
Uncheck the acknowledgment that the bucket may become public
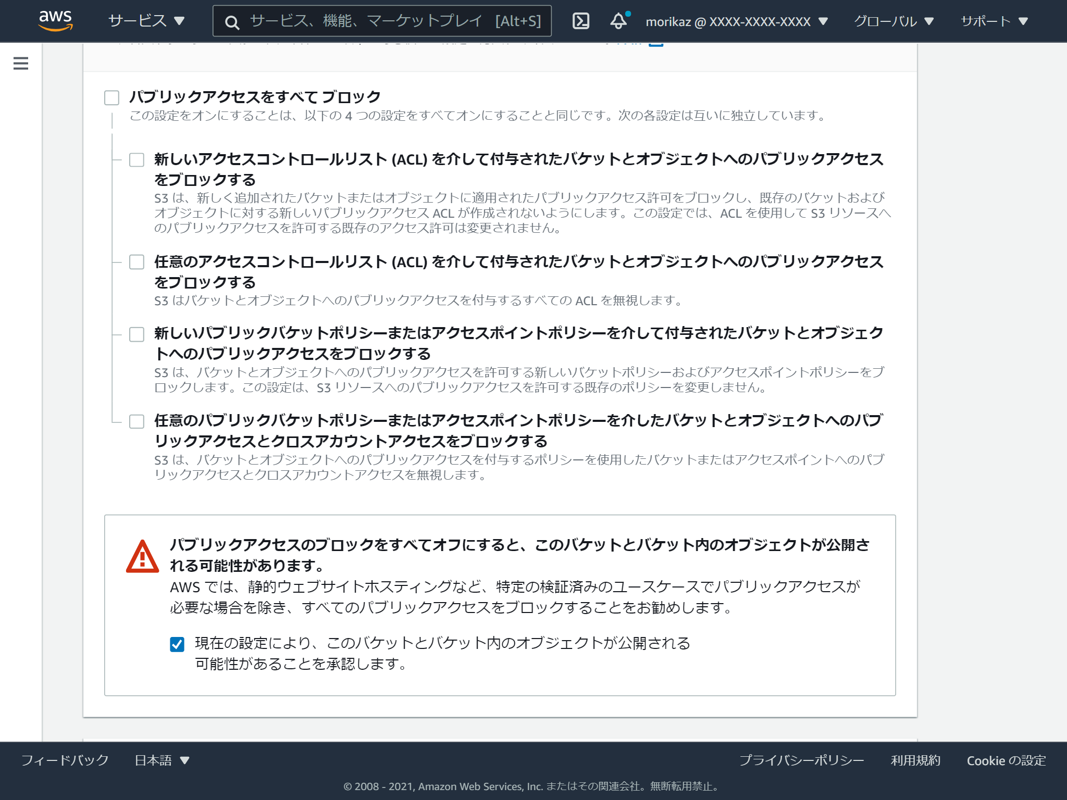(177, 644)
